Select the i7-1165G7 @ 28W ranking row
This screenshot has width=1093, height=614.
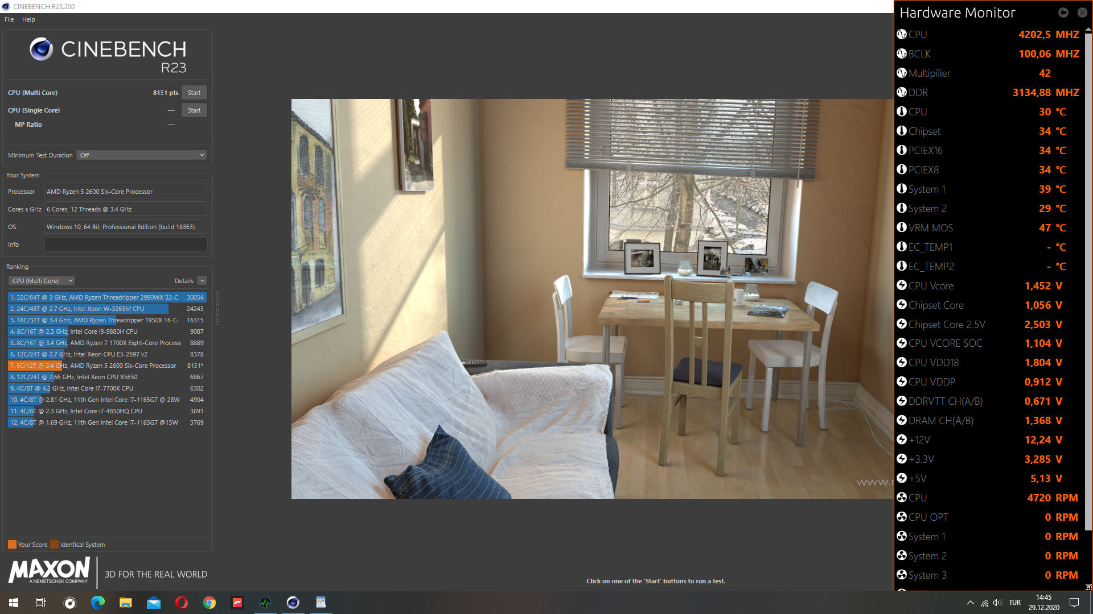tap(107, 400)
